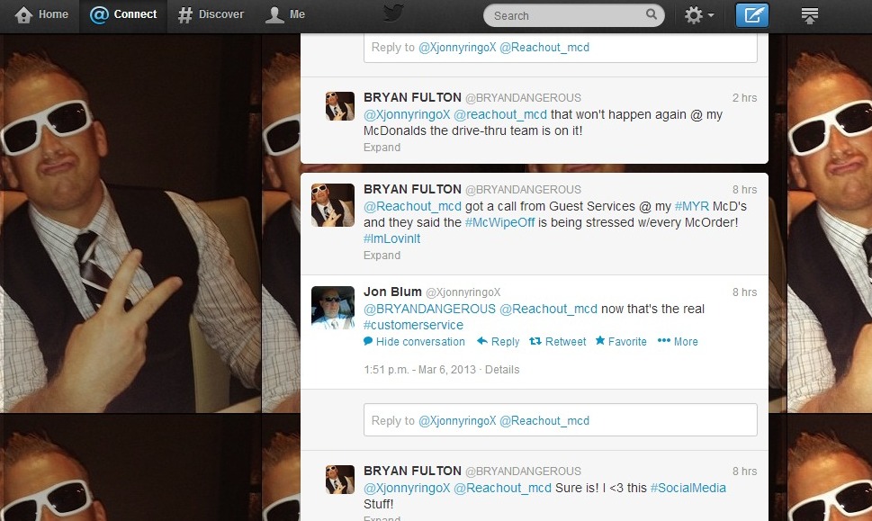Viewport: 872px width, 521px height.
Task: Click @BRYANDANGEROUS mention in Jon Blum's tweet
Action: point(429,309)
